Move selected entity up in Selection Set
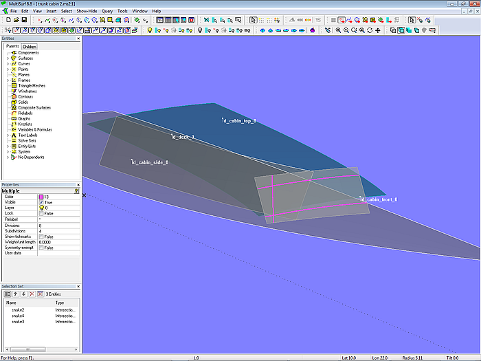Image resolution: width=481 pixels, height=361 pixels. click(15, 294)
